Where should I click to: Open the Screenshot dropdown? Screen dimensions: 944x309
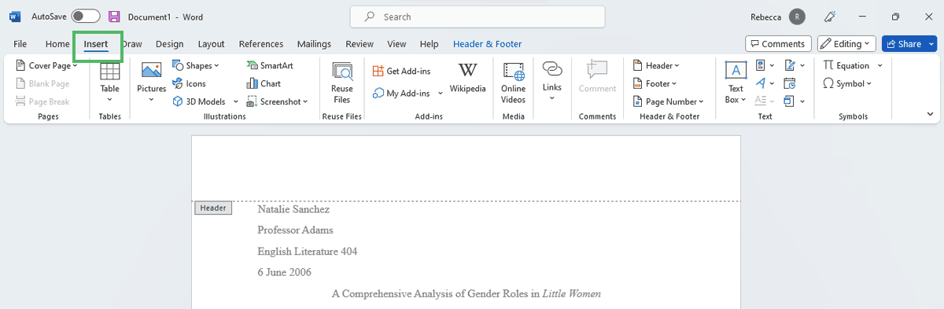tap(278, 101)
